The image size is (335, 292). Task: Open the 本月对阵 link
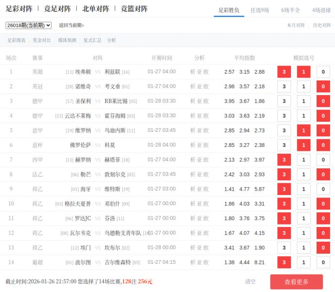coord(296,25)
